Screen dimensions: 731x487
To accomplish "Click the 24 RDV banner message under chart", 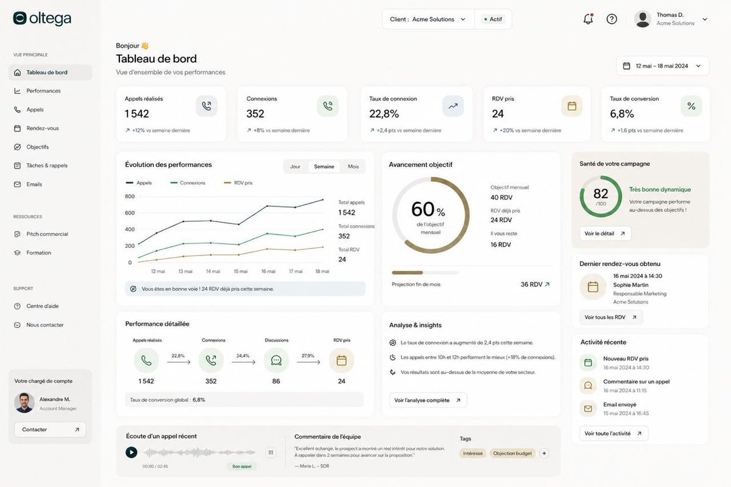I will pyautogui.click(x=245, y=289).
